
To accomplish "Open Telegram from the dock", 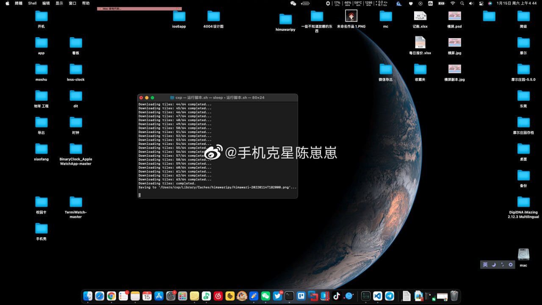I will click(390, 296).
